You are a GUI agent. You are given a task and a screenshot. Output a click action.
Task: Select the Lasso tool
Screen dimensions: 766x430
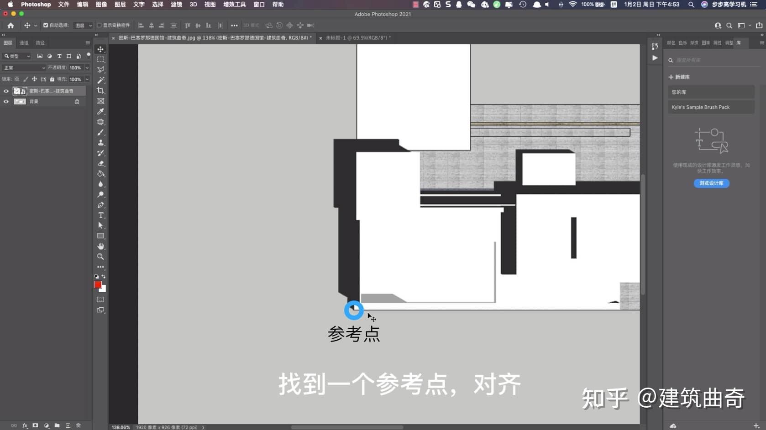click(x=100, y=69)
